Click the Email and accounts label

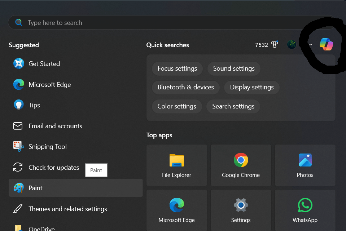pyautogui.click(x=55, y=126)
